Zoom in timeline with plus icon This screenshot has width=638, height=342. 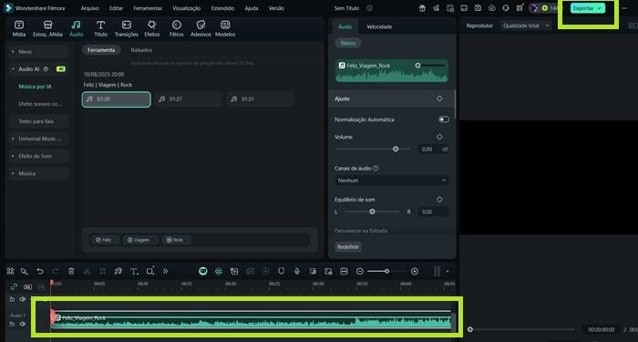tap(414, 271)
